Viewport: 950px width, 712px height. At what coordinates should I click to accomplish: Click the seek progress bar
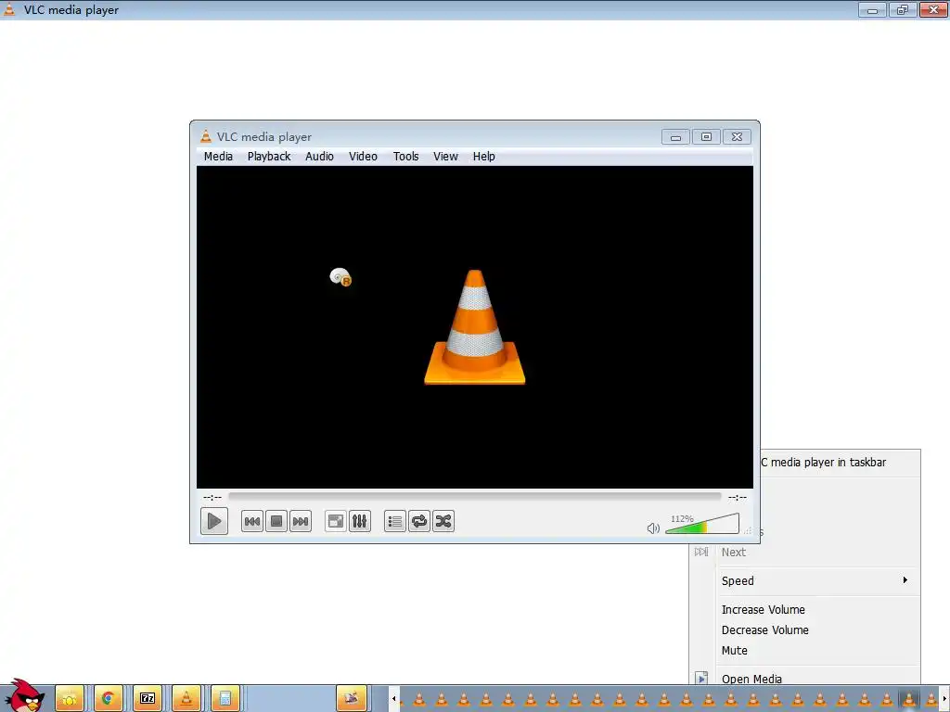point(474,497)
